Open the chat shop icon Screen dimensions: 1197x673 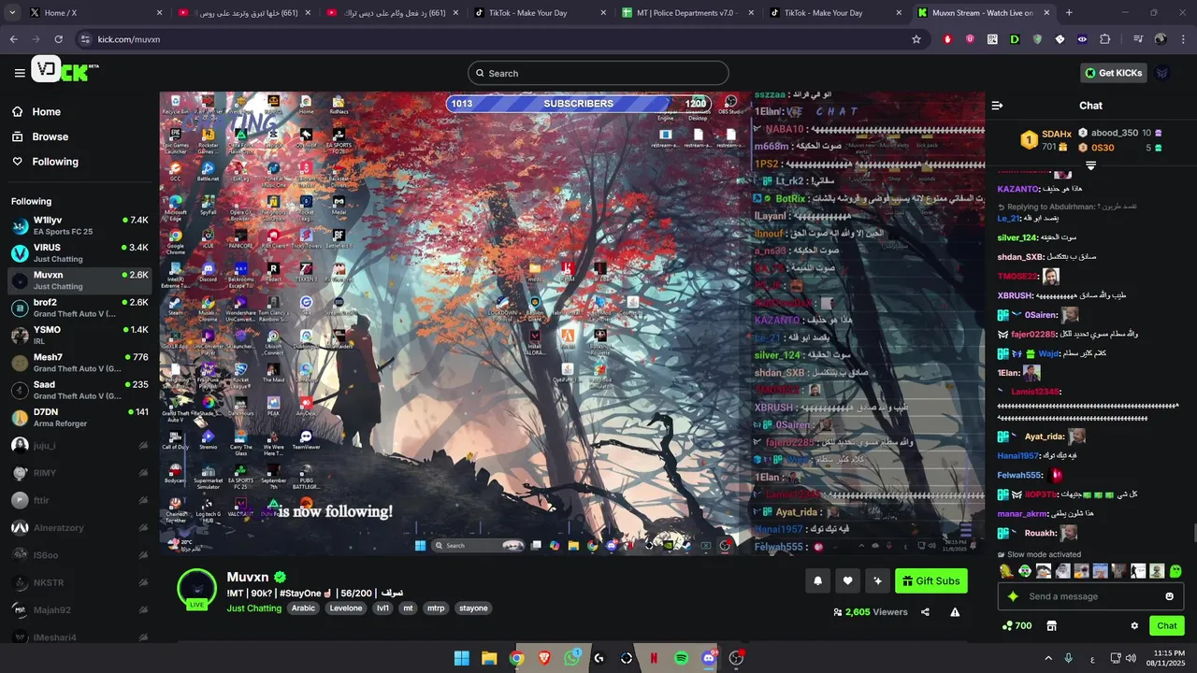tap(1051, 626)
